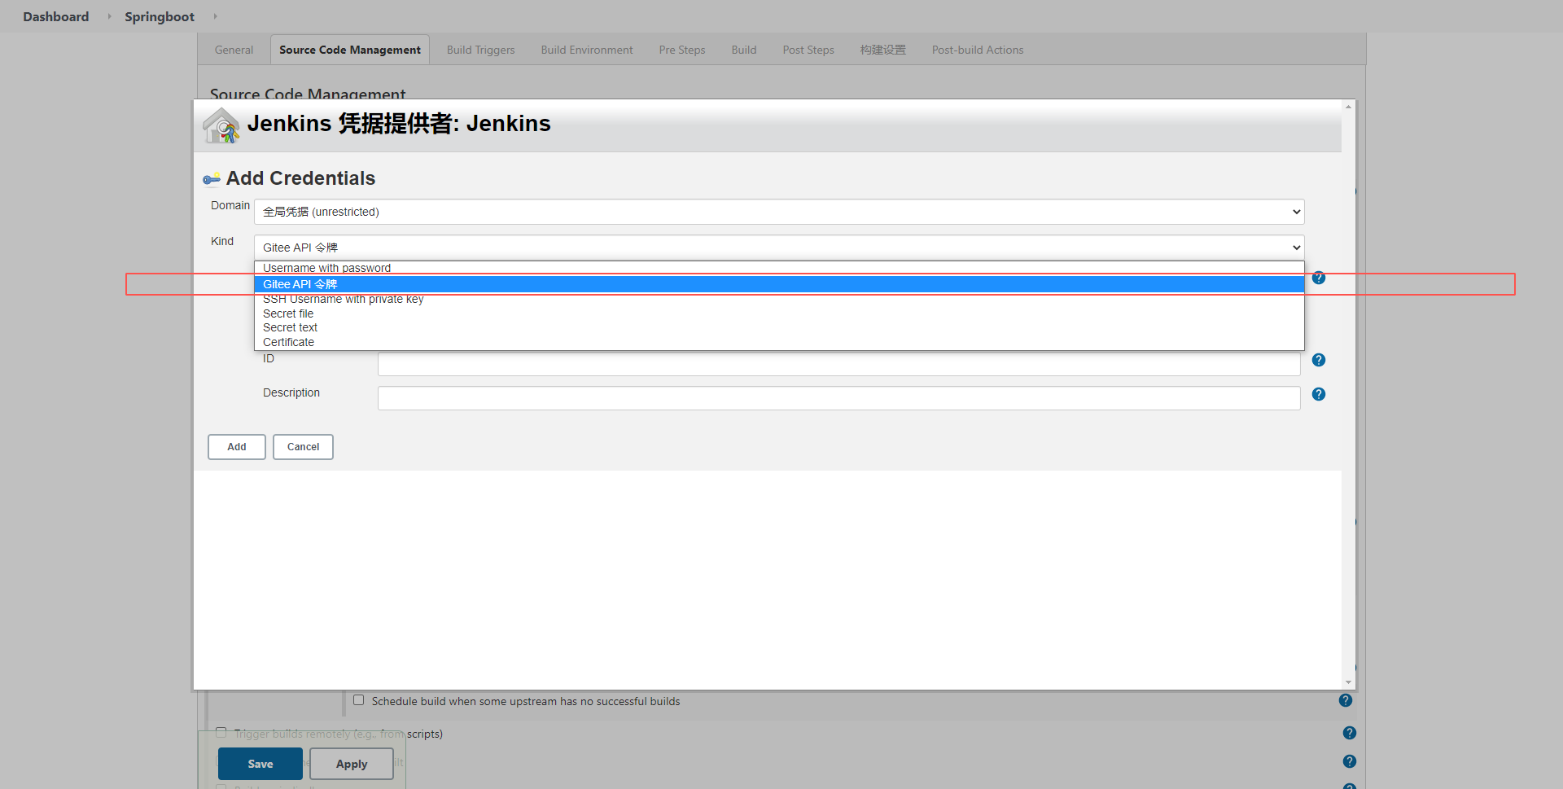Open the Springboot breadcrumb link
The height and width of the screenshot is (789, 1563).
[160, 16]
